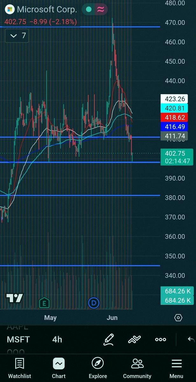This screenshot has height=382, width=196.
Task: Open the dividend D marker
Action: tap(94, 303)
